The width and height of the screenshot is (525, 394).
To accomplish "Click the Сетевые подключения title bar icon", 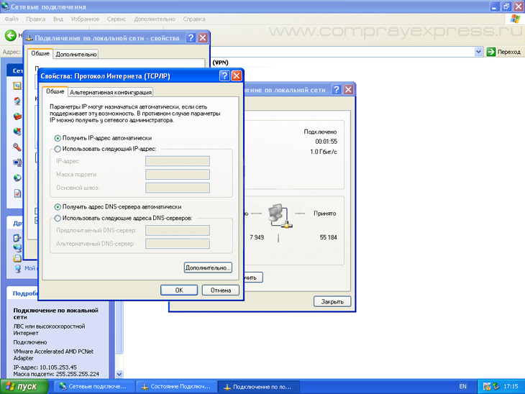I will (x=6, y=6).
